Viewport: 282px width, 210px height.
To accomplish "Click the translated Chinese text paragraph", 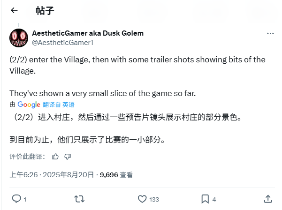I will tap(126, 128).
